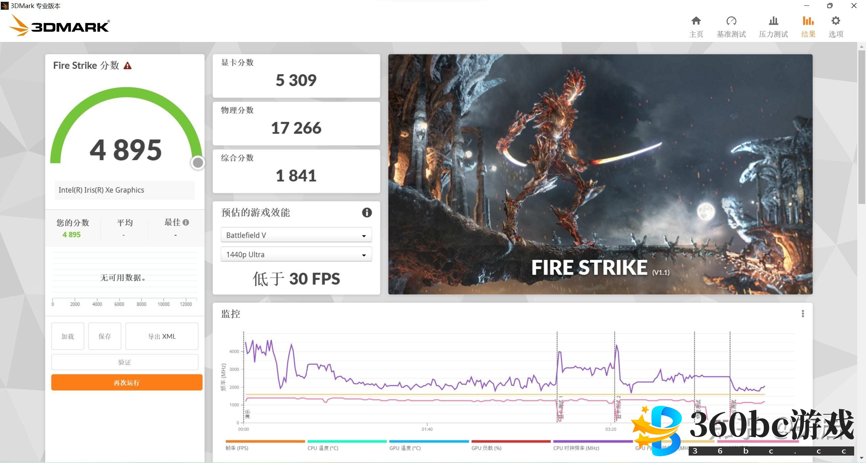Image resolution: width=866 pixels, height=463 pixels.
Task: Toggle the CPU 温度 legend series
Action: click(x=323, y=448)
